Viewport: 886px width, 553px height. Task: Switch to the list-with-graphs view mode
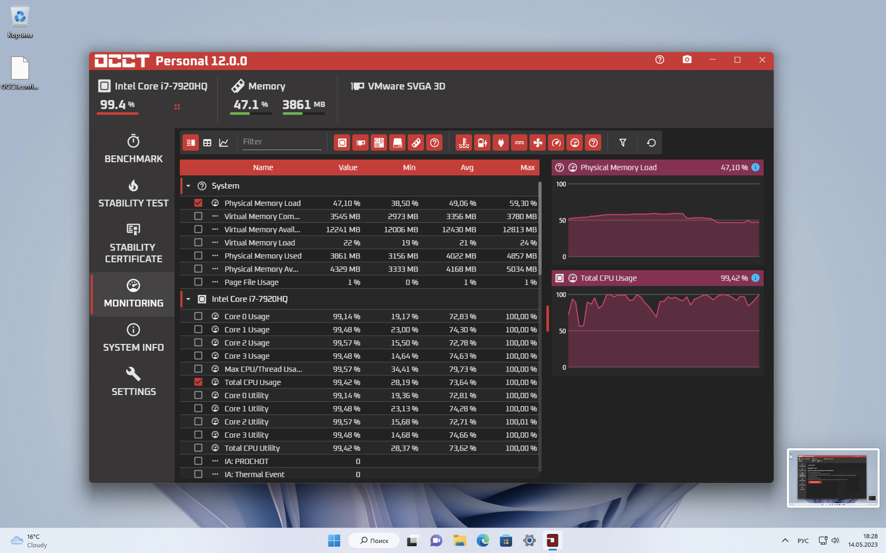point(190,143)
